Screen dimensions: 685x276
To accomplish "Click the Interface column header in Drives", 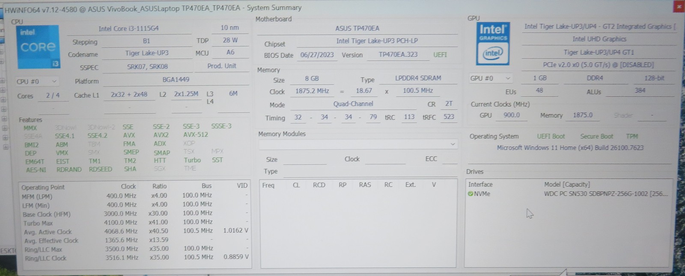I will pos(480,185).
